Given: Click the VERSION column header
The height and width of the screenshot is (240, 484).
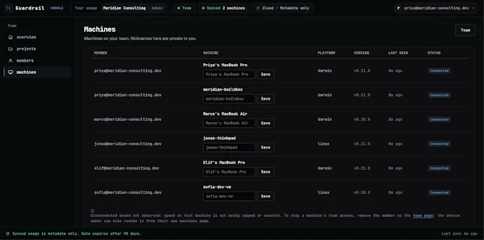Looking at the screenshot, I should click(x=361, y=53).
